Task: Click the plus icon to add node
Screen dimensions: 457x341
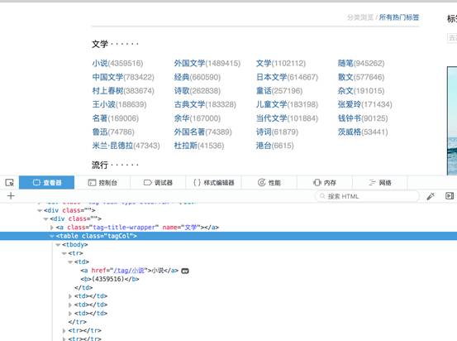Action: (11, 195)
